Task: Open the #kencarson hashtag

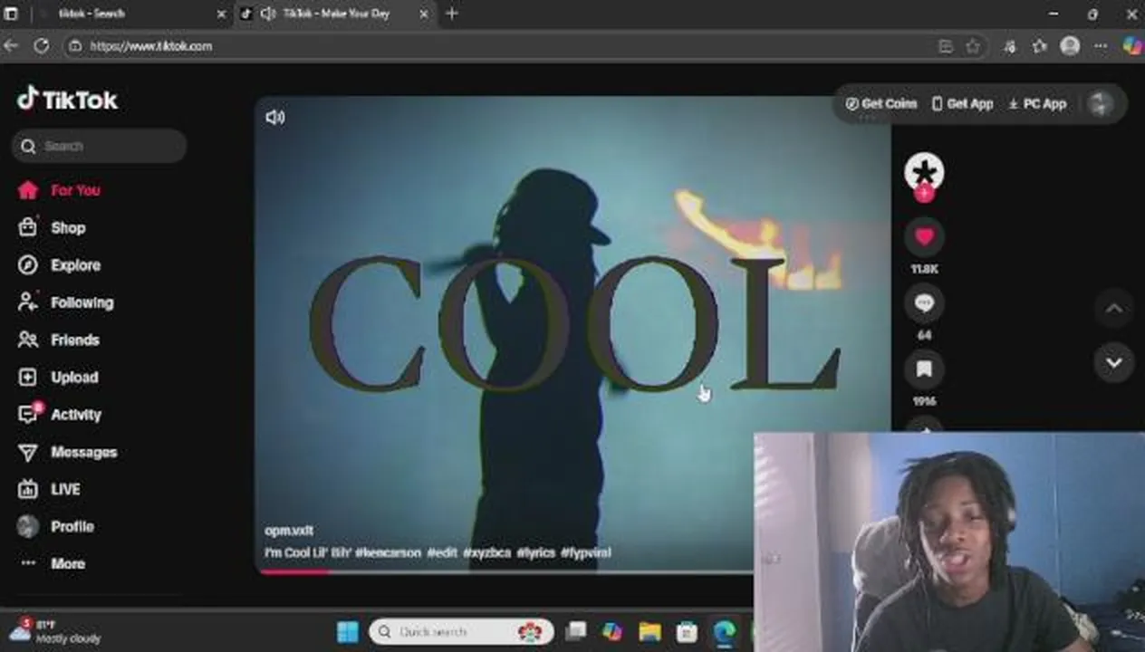Action: (389, 552)
